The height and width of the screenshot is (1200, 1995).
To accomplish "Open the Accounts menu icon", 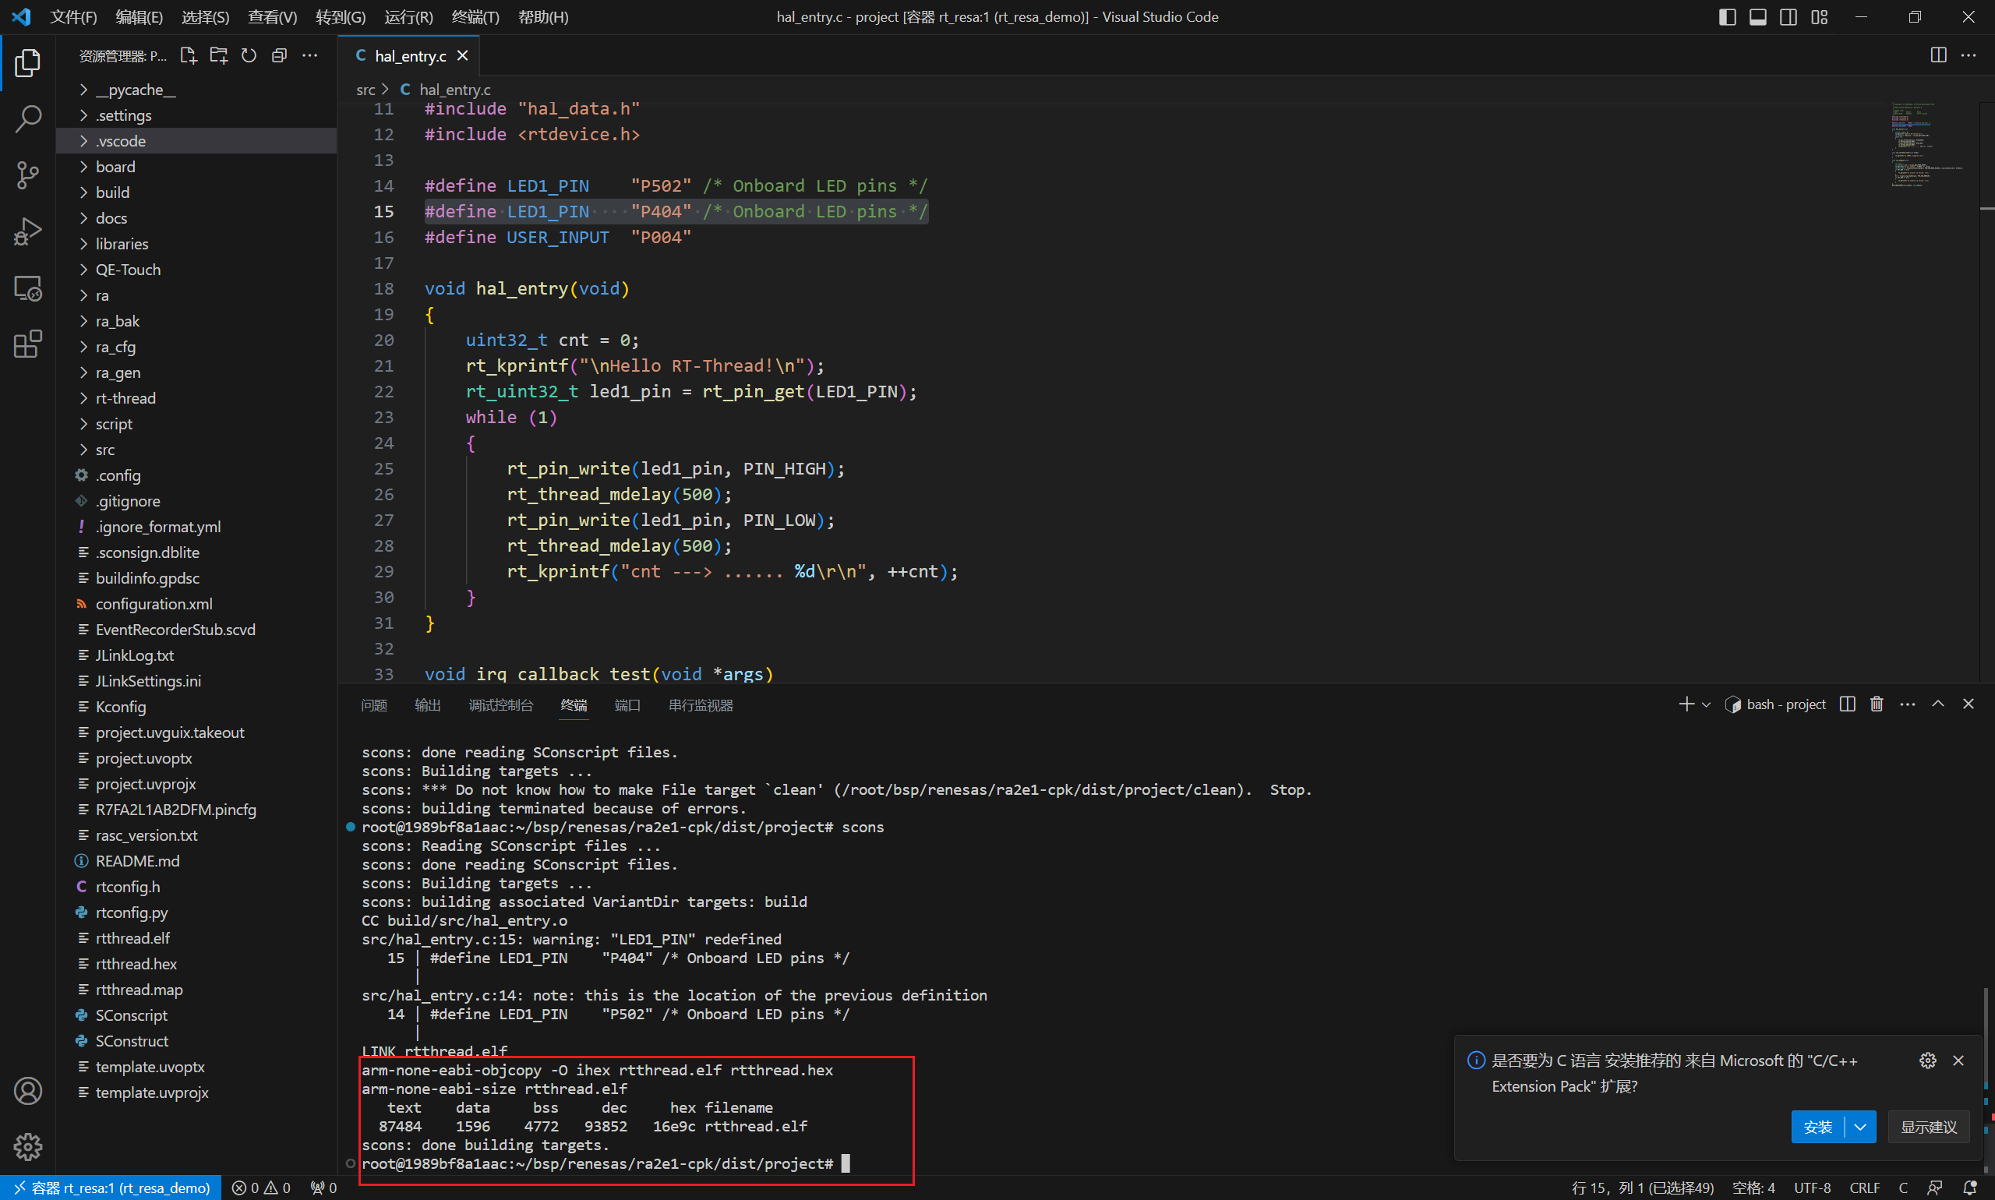I will tap(27, 1091).
